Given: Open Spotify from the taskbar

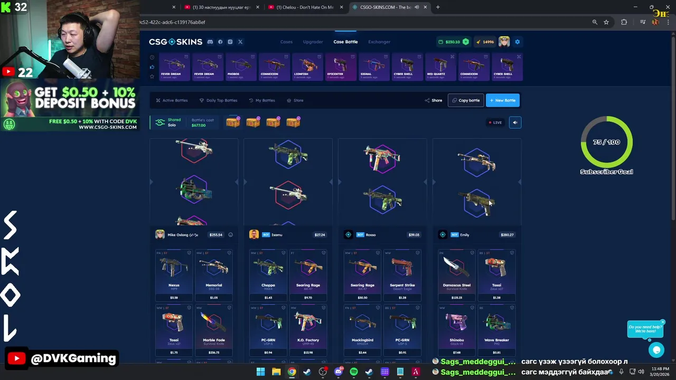Looking at the screenshot, I should (x=354, y=372).
